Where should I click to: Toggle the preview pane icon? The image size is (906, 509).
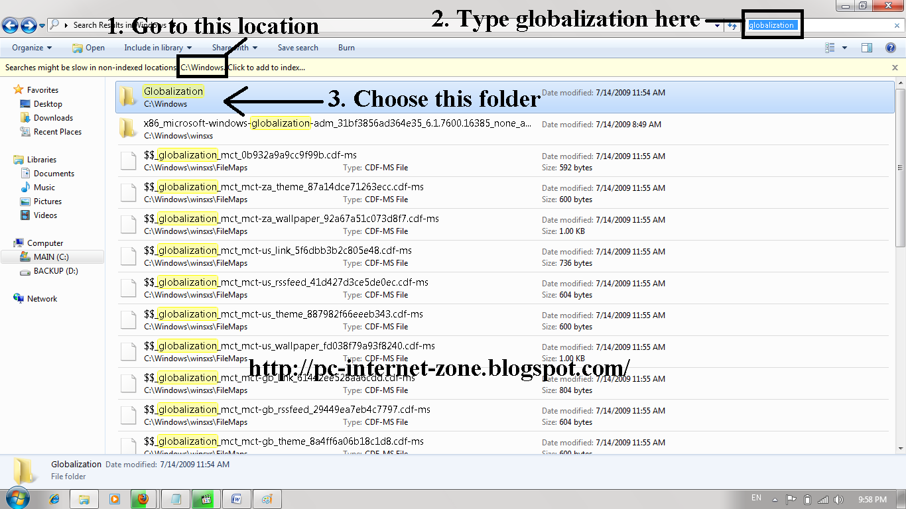pos(866,48)
